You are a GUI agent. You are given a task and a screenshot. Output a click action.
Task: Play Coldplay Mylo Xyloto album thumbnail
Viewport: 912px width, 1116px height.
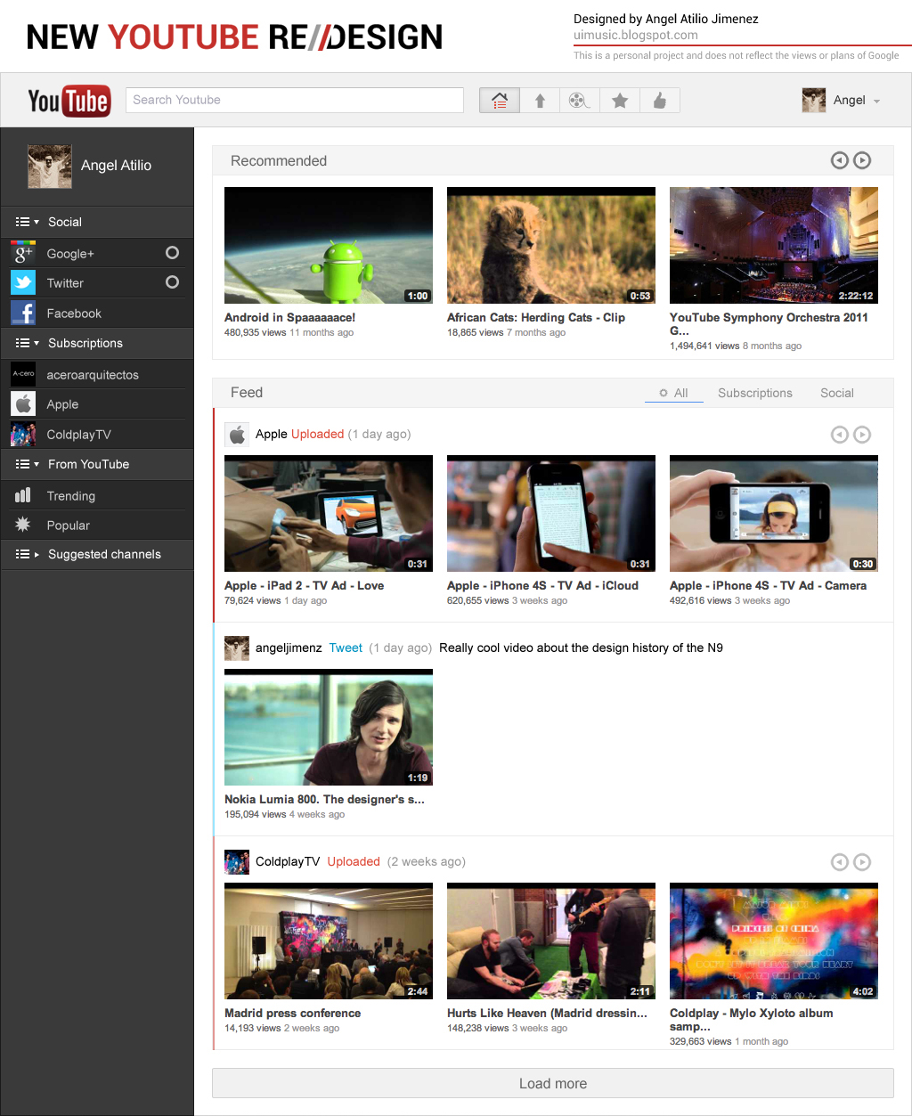click(x=774, y=941)
